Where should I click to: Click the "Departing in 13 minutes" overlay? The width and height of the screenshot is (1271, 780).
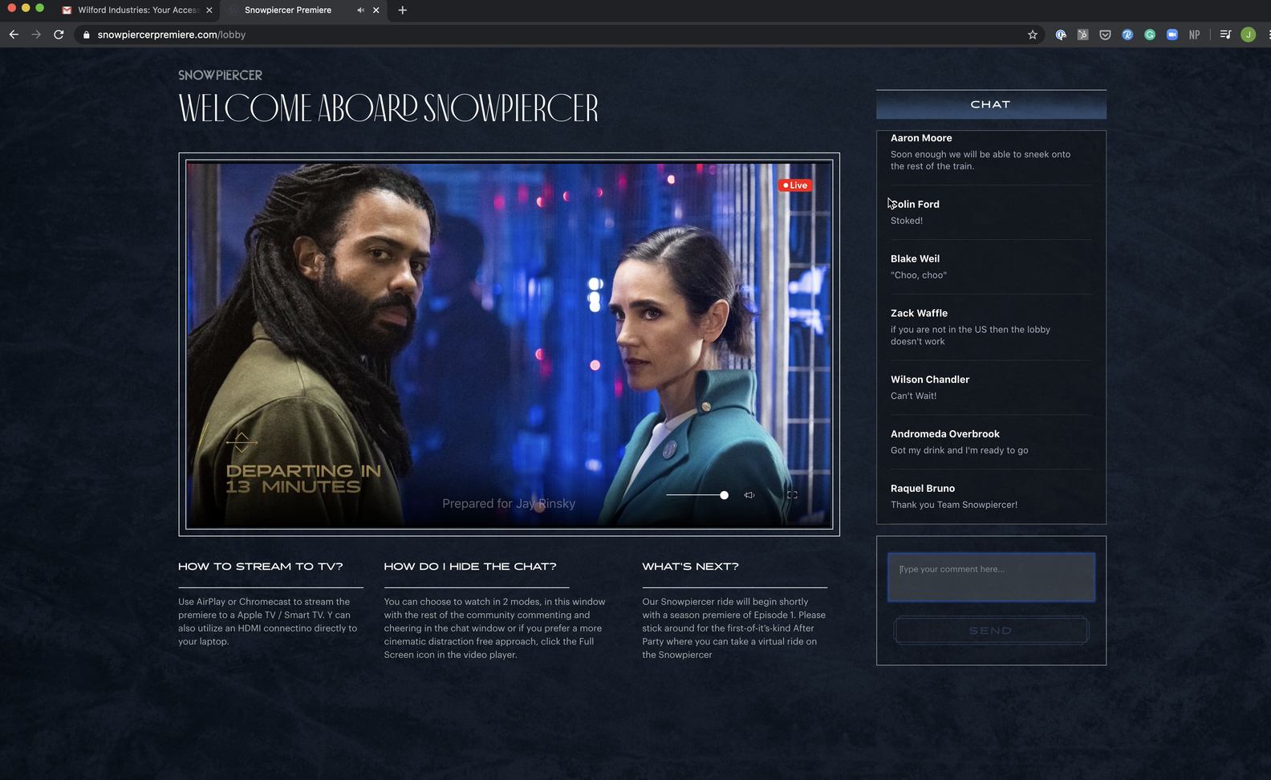(303, 478)
